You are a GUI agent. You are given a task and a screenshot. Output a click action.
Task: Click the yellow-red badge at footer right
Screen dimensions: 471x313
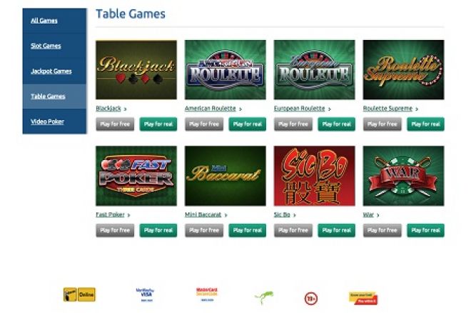pos(363,298)
